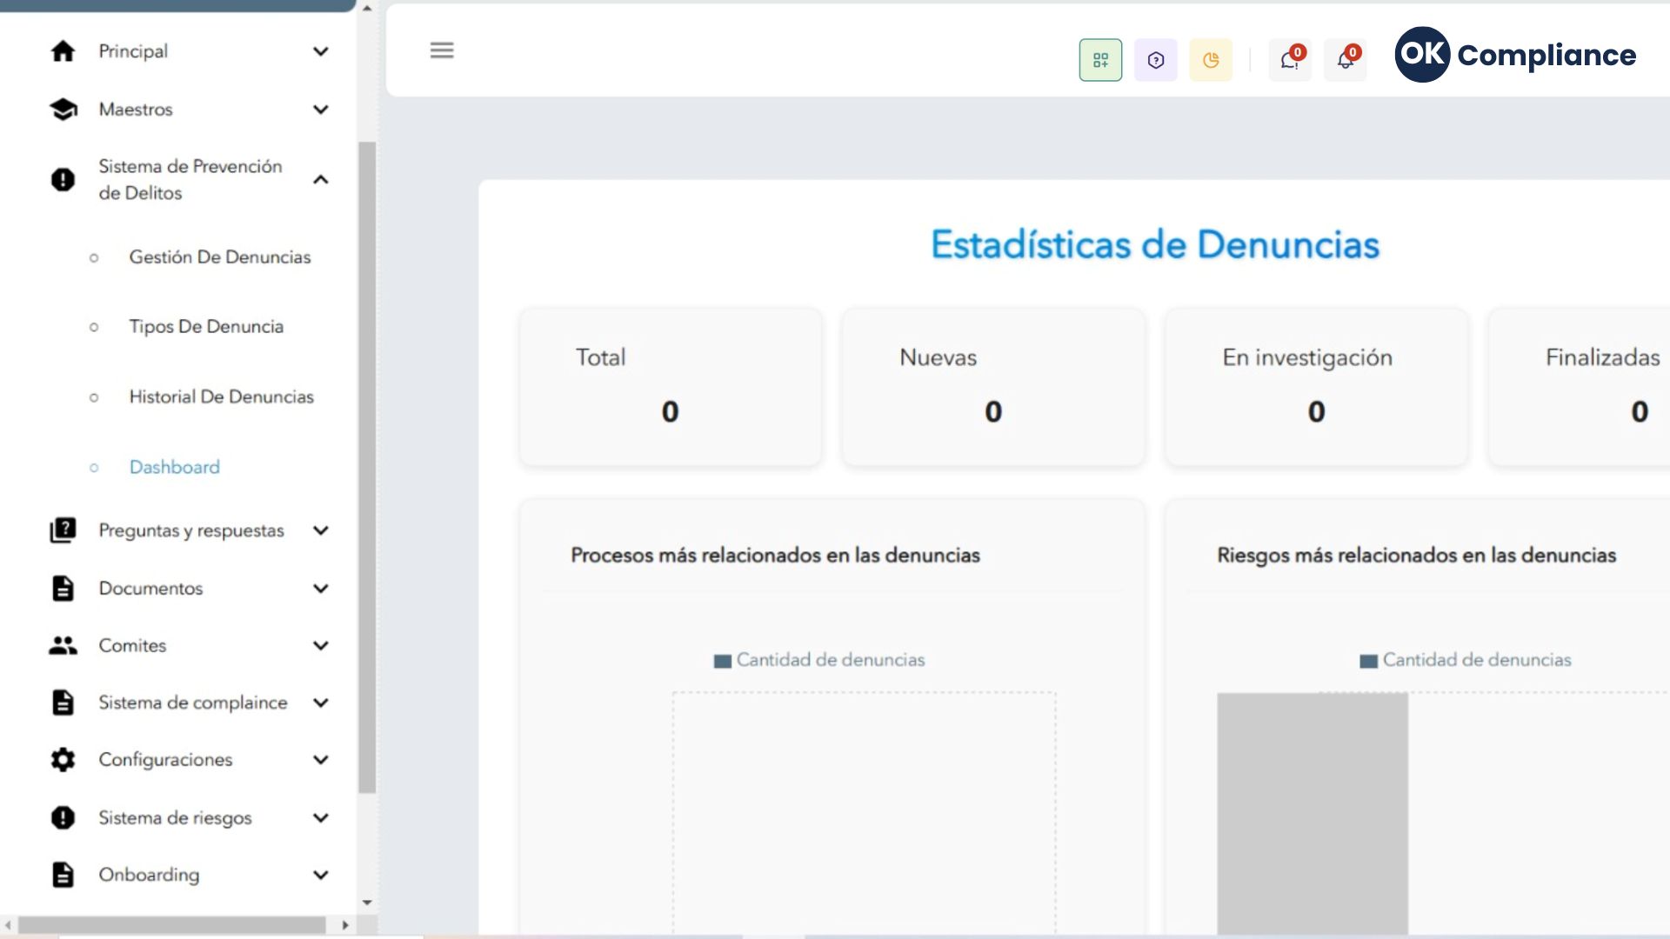Image resolution: width=1670 pixels, height=939 pixels.
Task: Click the Maestros menu label
Action: (136, 110)
